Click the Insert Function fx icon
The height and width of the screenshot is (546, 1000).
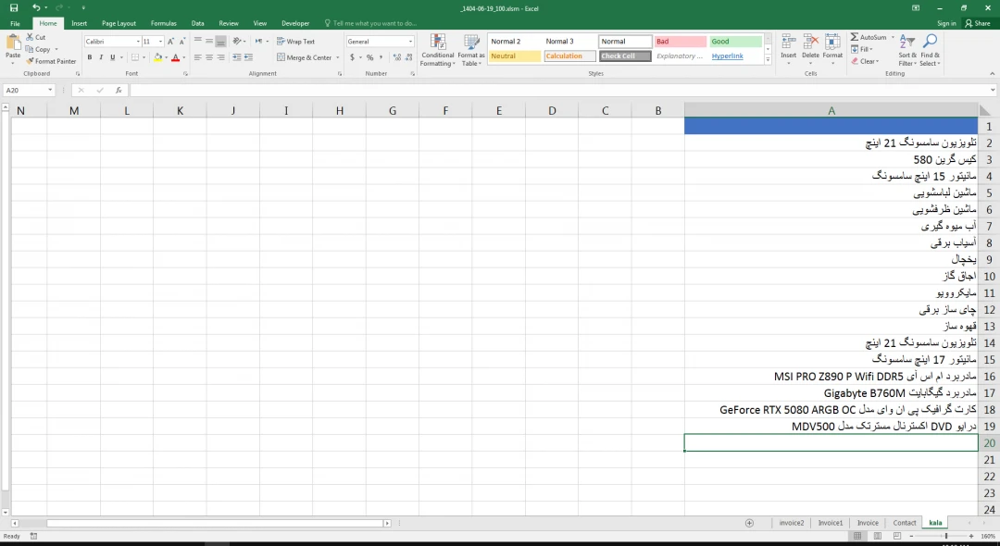[119, 91]
